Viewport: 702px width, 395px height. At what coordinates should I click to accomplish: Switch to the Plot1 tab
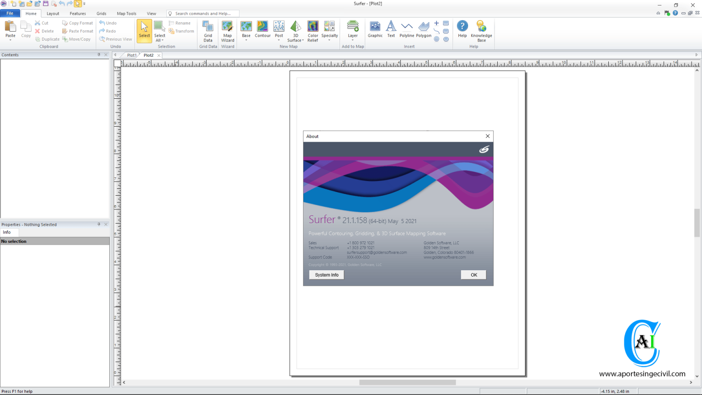click(131, 55)
